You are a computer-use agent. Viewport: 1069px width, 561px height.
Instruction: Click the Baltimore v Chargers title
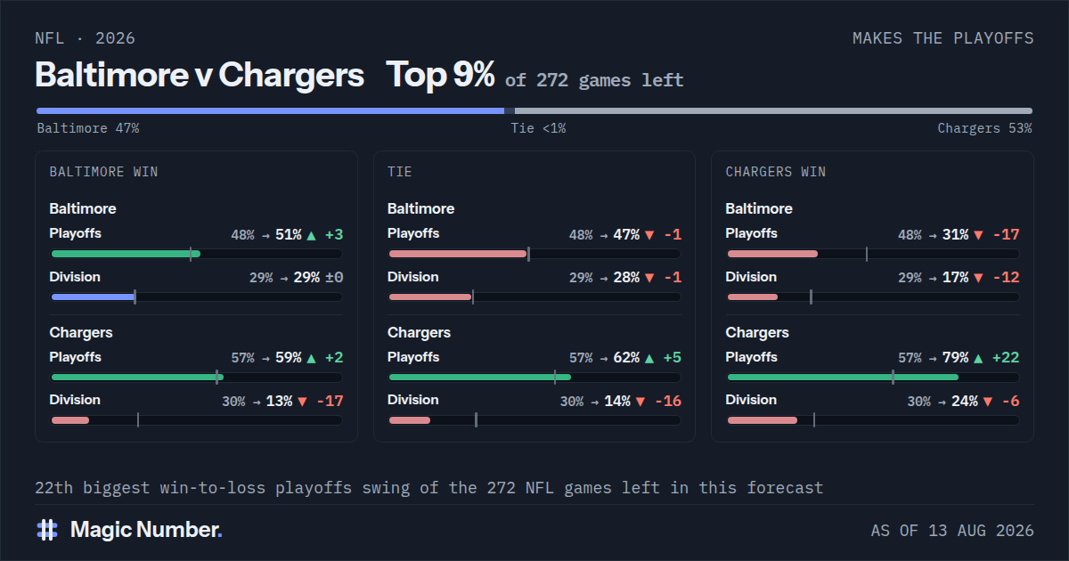click(x=200, y=76)
